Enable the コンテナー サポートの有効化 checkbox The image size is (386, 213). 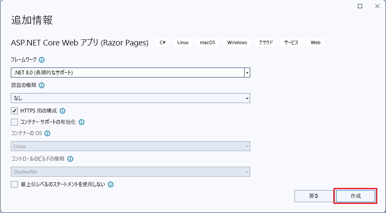point(14,122)
